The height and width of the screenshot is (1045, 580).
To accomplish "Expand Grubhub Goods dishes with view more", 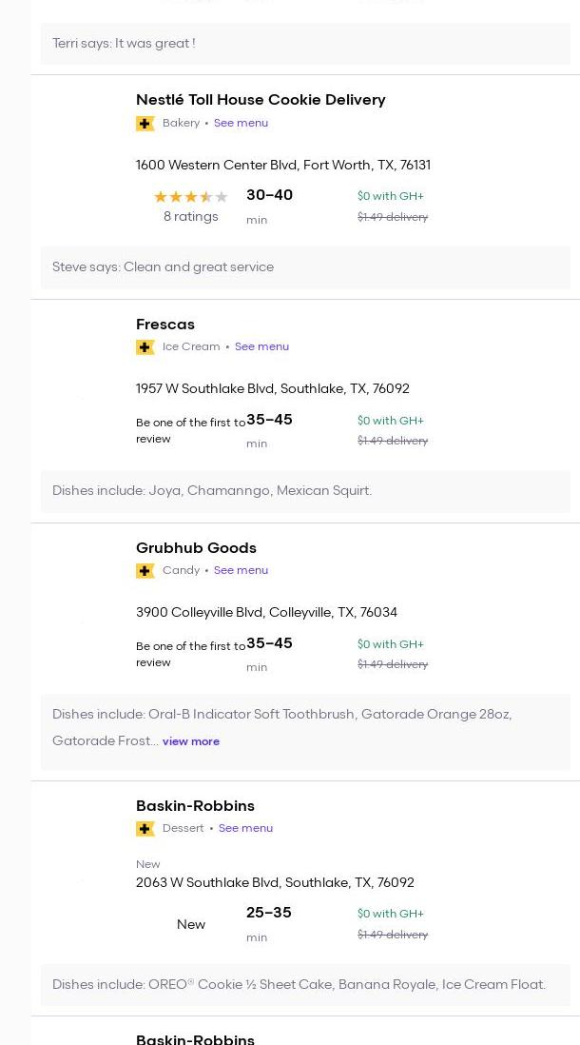I will point(190,742).
